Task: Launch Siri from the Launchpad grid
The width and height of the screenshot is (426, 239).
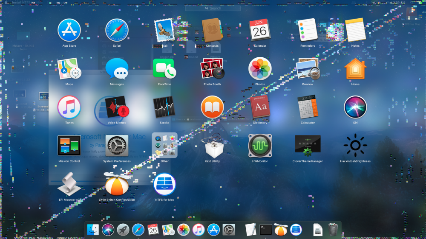Action: [x=355, y=107]
